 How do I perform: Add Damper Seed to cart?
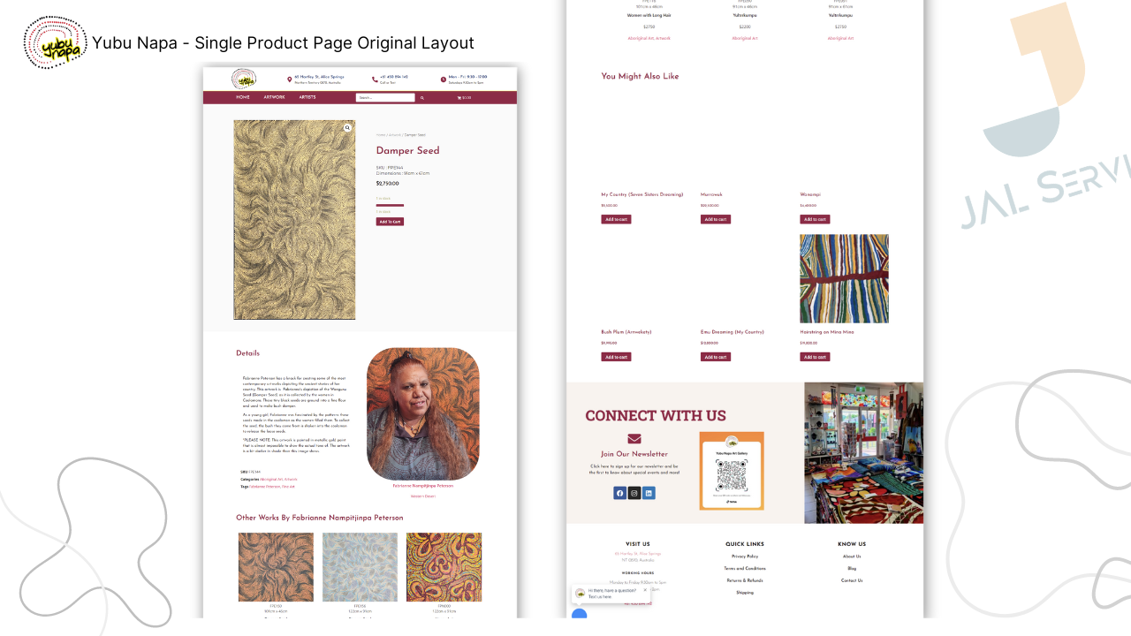(390, 222)
